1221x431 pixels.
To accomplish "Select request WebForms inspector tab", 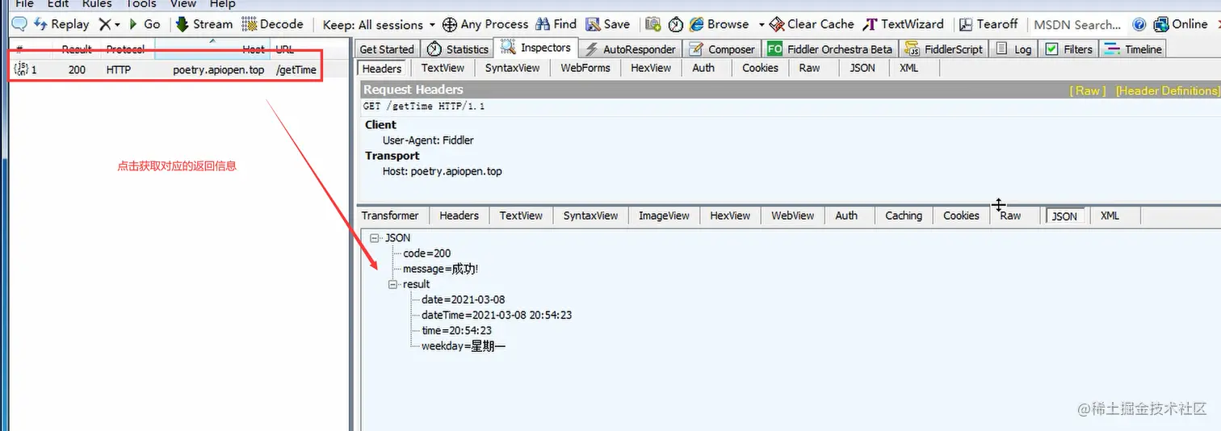I will 585,68.
